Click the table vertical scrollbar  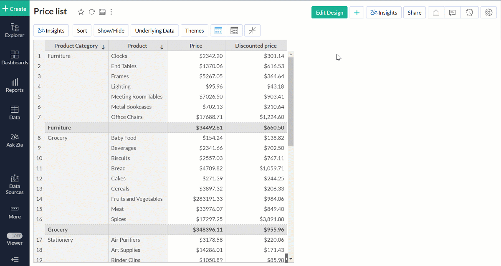point(291,101)
